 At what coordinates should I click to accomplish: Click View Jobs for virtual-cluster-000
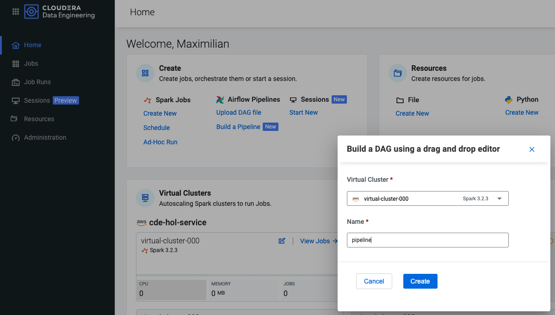point(319,241)
